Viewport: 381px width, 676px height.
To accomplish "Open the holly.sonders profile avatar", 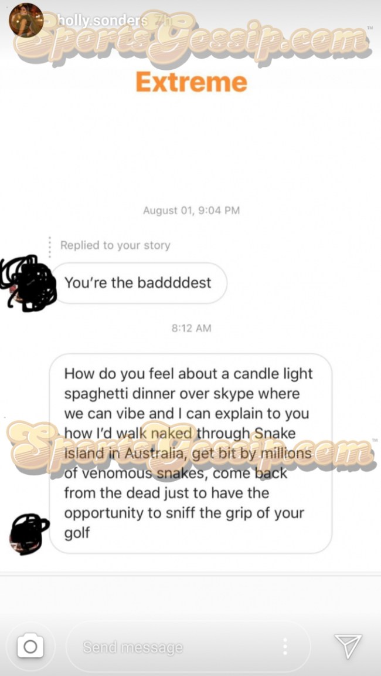I will (26, 19).
